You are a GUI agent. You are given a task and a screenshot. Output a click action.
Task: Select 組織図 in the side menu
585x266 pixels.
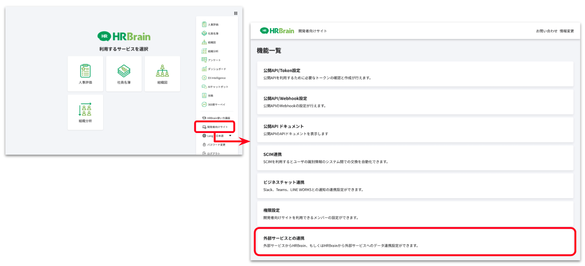click(212, 42)
